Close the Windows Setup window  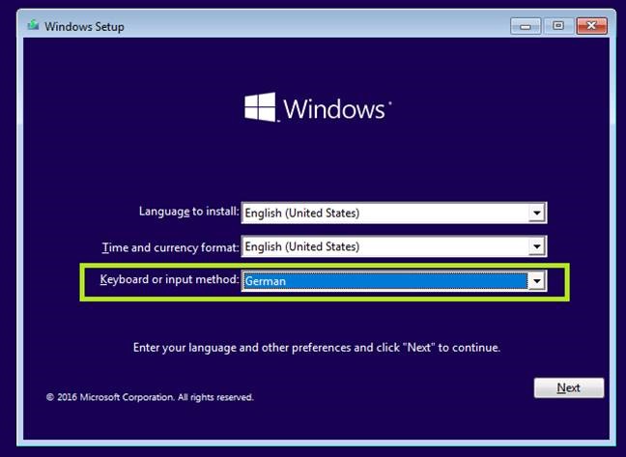[590, 25]
